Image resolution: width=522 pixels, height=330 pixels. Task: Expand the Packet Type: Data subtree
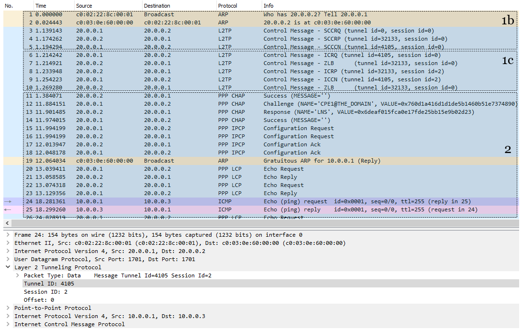click(x=17, y=275)
